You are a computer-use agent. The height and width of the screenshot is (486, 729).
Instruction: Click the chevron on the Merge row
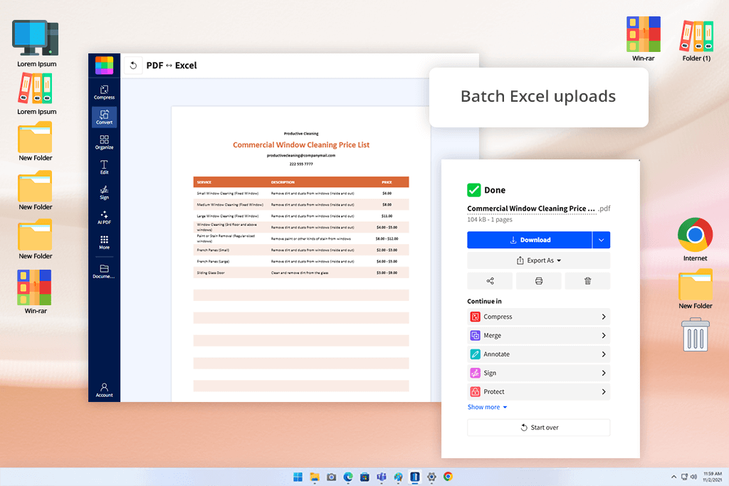604,335
